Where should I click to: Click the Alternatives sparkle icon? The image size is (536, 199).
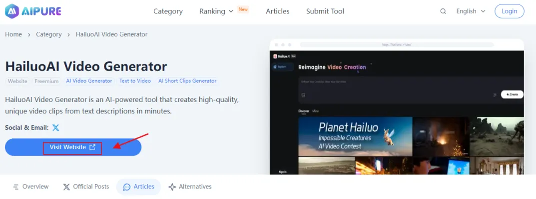point(172,187)
